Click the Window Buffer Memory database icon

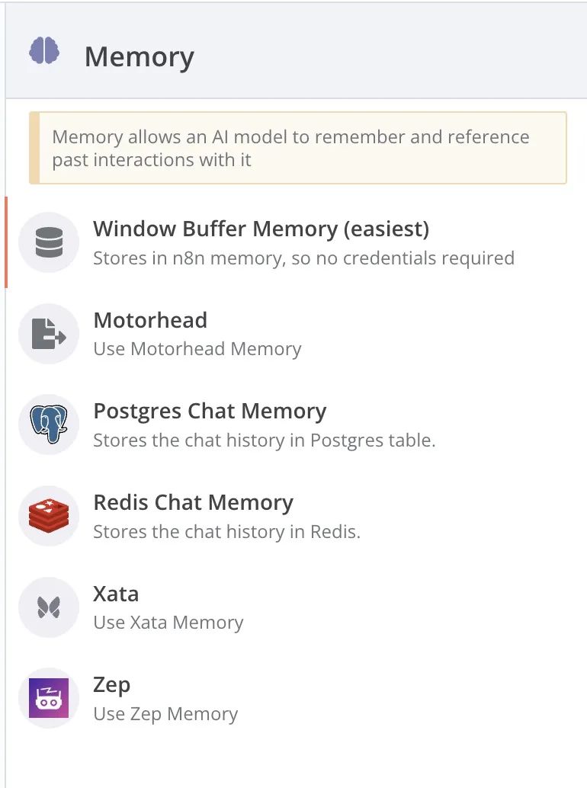49,242
